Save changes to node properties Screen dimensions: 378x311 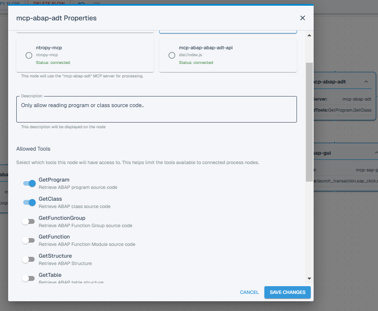pos(287,292)
